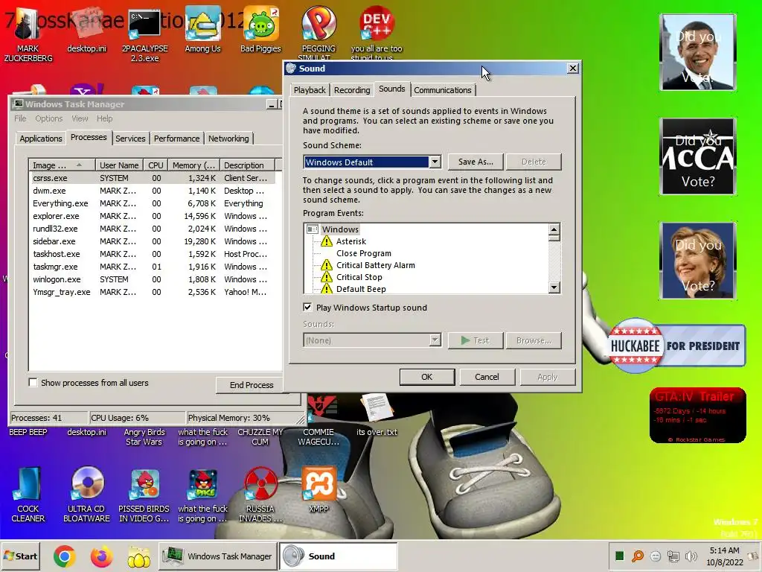Launch Google Chrome from the taskbar
The height and width of the screenshot is (572, 762).
(65, 556)
